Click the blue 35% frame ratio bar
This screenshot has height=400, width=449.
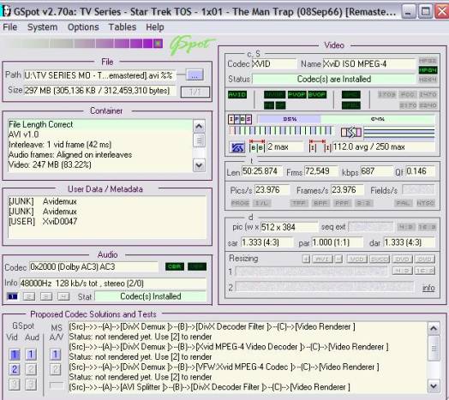(x=290, y=119)
